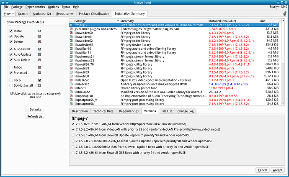The width and height of the screenshot is (289, 177).
Task: Click the status icon of libavutil60
Action: pos(71,76)
